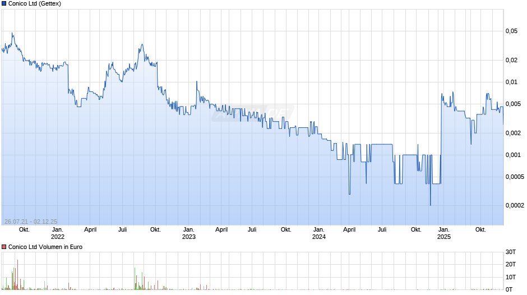Click the blue Conico Ltd legend swatch
527x295 pixels.
coord(4,4)
